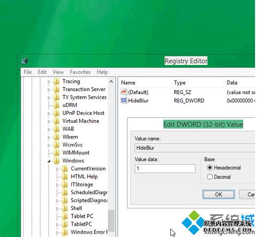Click the (Default) string value icon
The height and width of the screenshot is (237, 257).
(124, 92)
